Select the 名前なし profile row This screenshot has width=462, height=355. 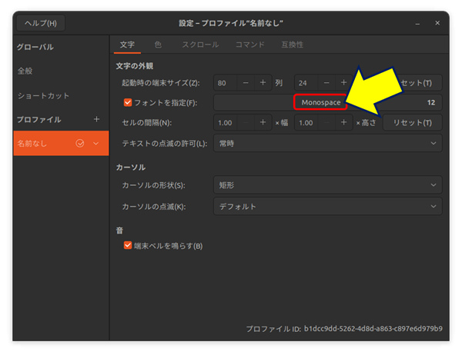click(x=61, y=143)
